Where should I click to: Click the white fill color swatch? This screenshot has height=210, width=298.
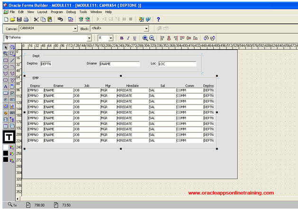[5, 147]
